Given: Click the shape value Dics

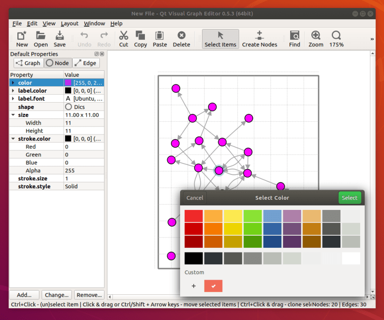Looking at the screenshot, I should [x=84, y=107].
